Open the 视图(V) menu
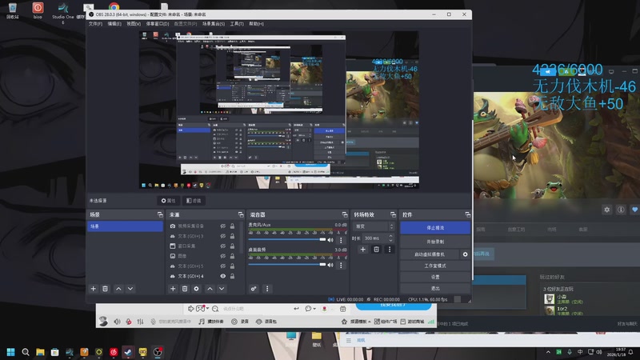 tap(134, 24)
